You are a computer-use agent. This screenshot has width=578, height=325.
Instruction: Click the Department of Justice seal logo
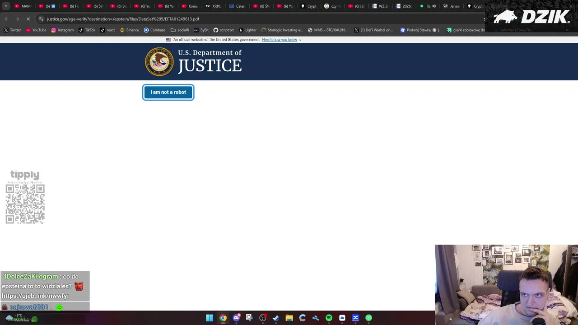[x=159, y=61]
